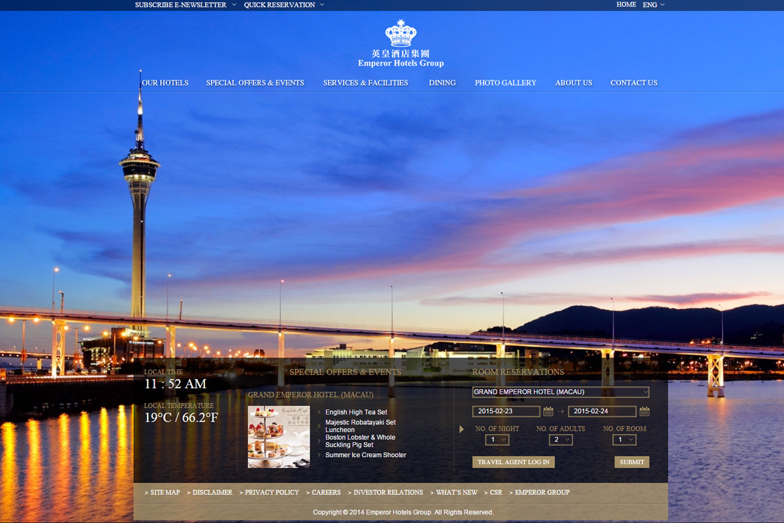Click the Travel Agent Log In button
The image size is (784, 523).
tap(514, 462)
